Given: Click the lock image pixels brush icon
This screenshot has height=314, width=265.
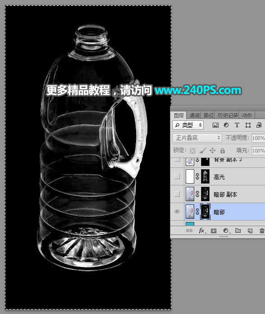Looking at the screenshot, I should [203, 151].
